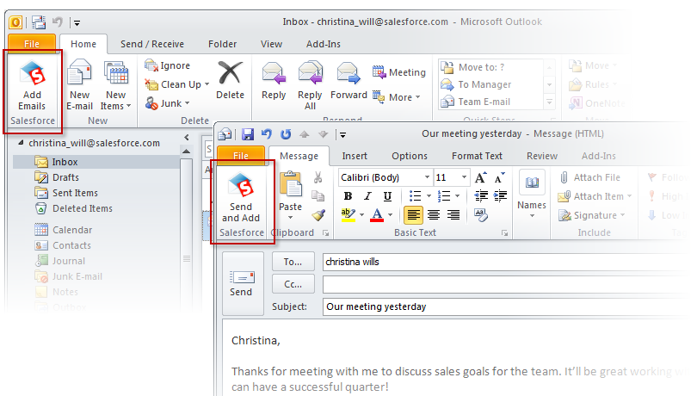Open Format Text tab

point(477,156)
